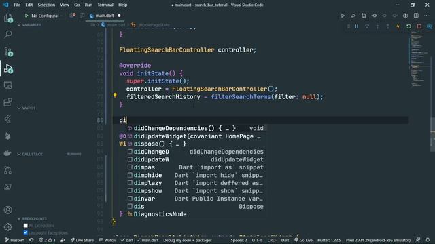Click the feedback icon in status bar

pyautogui.click(x=418, y=240)
